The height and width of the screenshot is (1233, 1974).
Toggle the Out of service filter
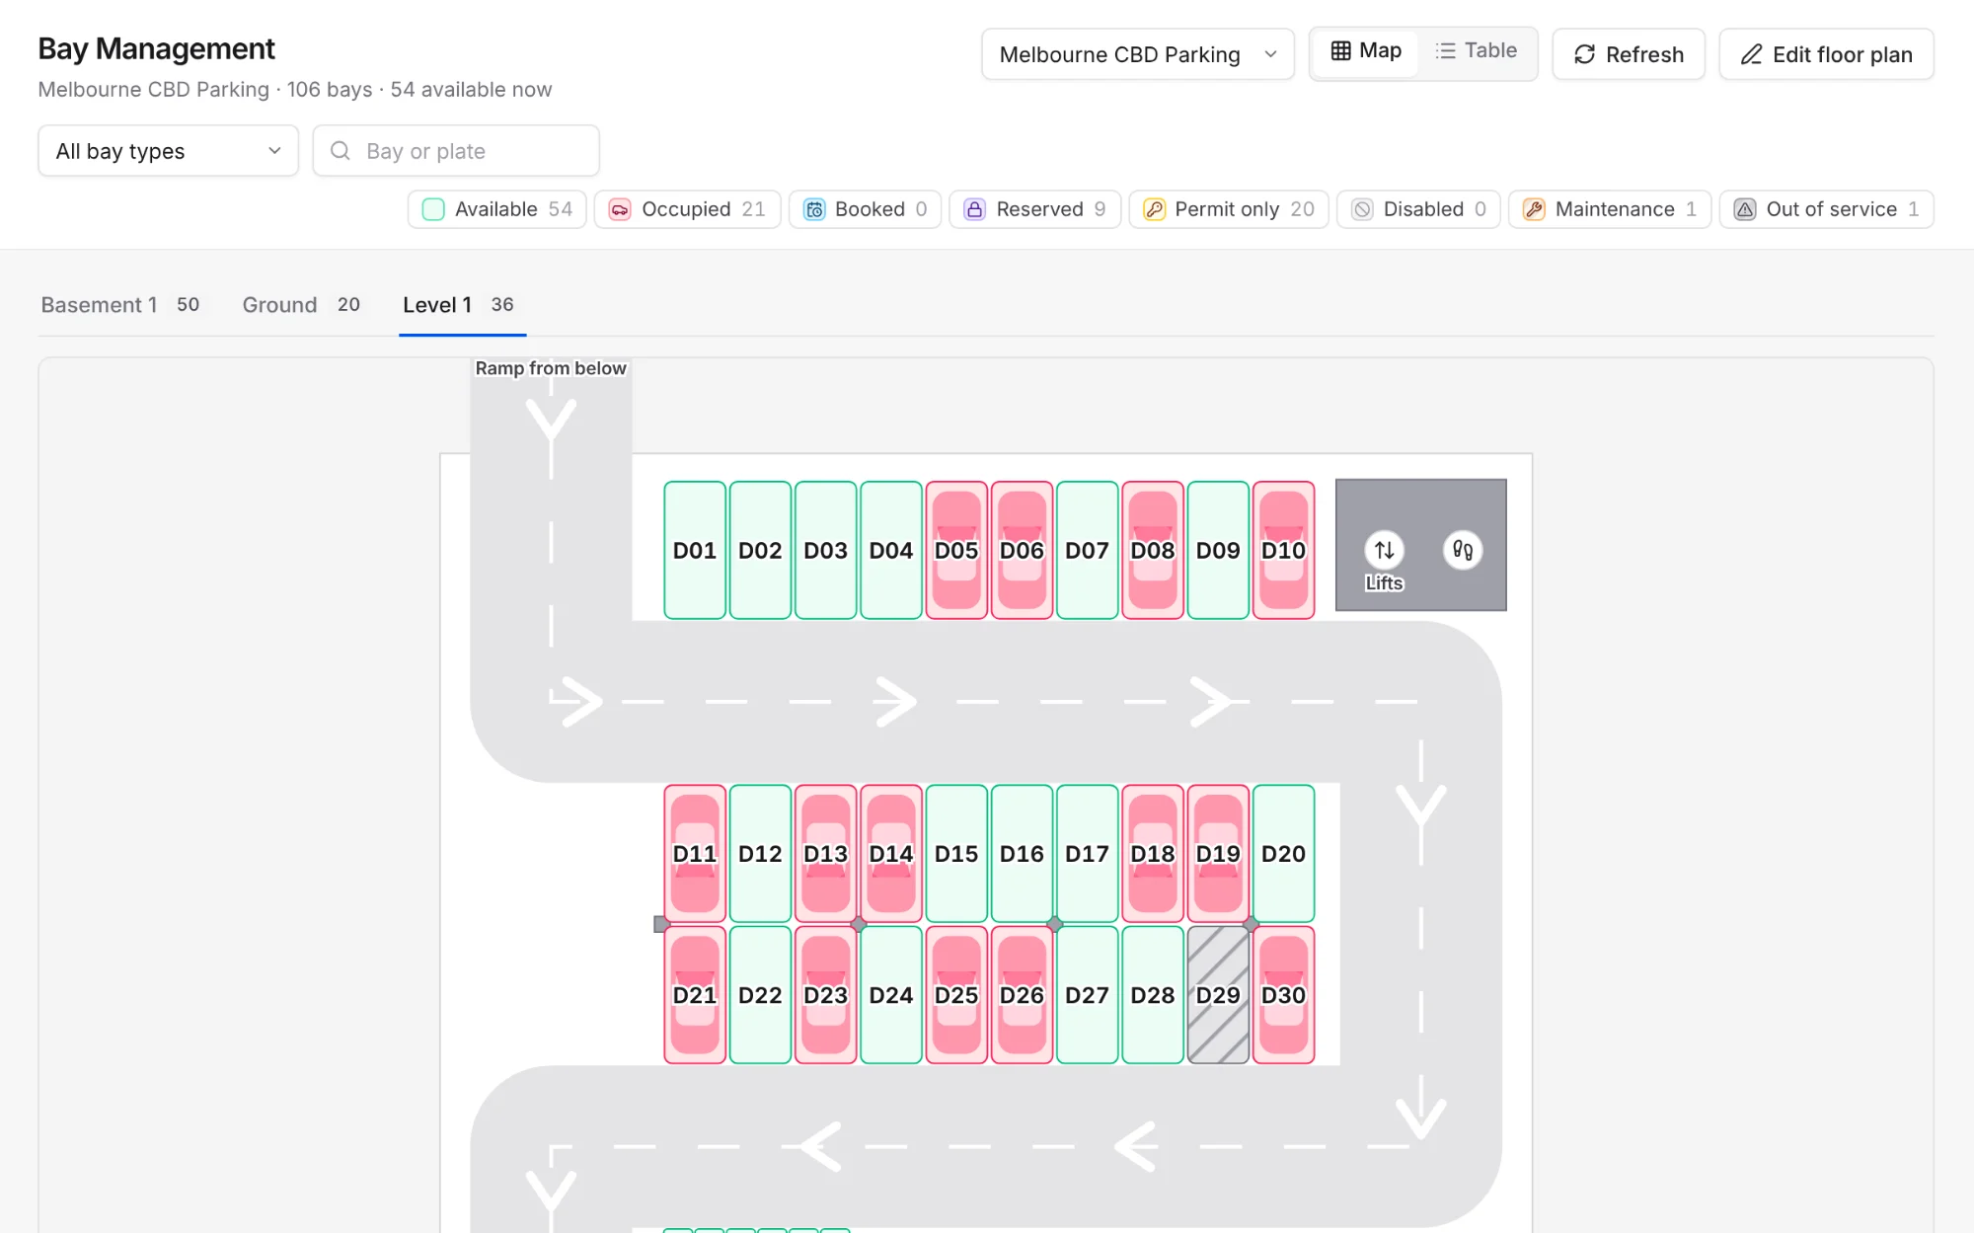pyautogui.click(x=1826, y=209)
